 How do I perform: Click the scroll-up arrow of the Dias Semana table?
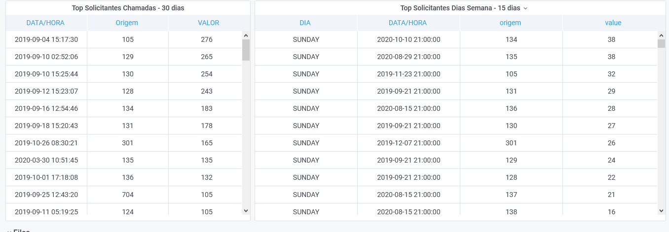tap(662, 35)
